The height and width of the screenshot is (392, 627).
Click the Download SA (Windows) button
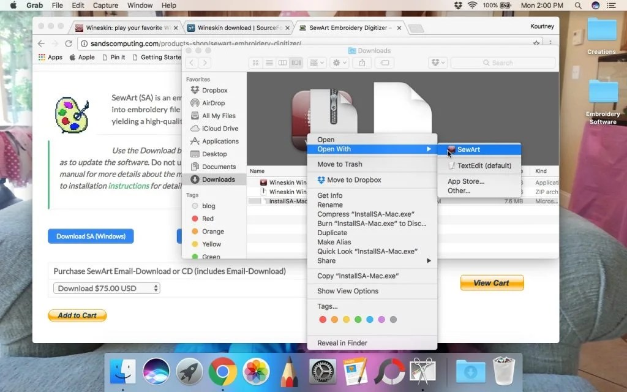(91, 236)
